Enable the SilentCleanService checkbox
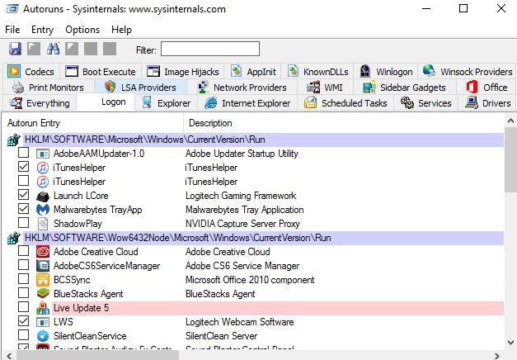 tap(23, 335)
